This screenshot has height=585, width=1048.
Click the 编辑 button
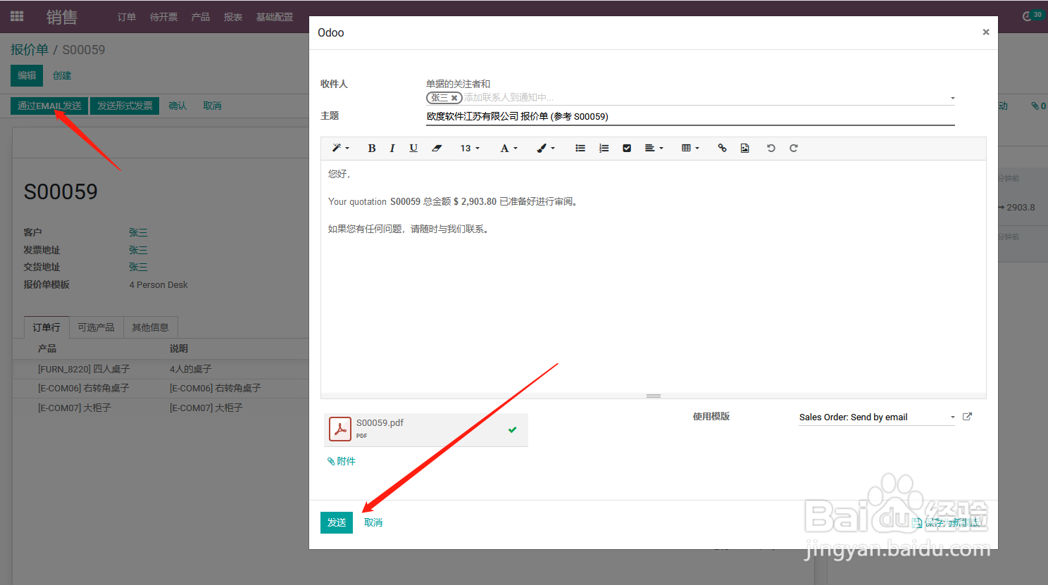pyautogui.click(x=27, y=75)
